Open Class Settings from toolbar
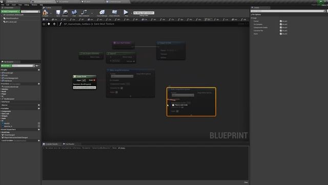This screenshot has height=185, width=328. click(102, 12)
